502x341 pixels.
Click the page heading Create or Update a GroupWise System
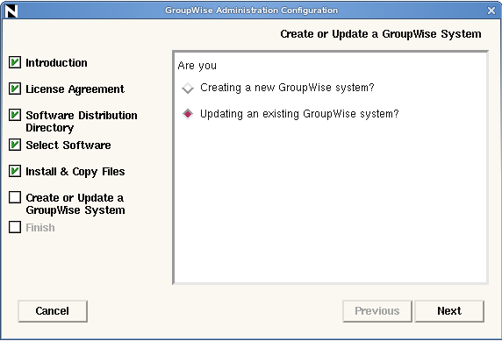(381, 34)
